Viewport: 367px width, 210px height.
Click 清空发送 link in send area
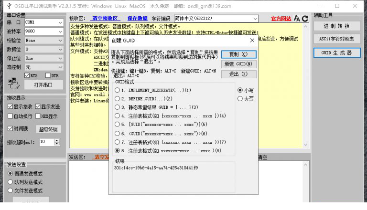pos(101,157)
